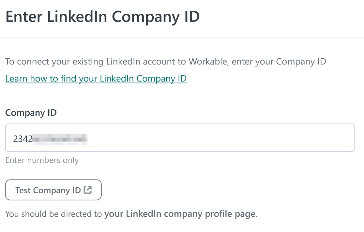Click the number 2342 in the ID field
This screenshot has height=232, width=364.
pos(23,139)
